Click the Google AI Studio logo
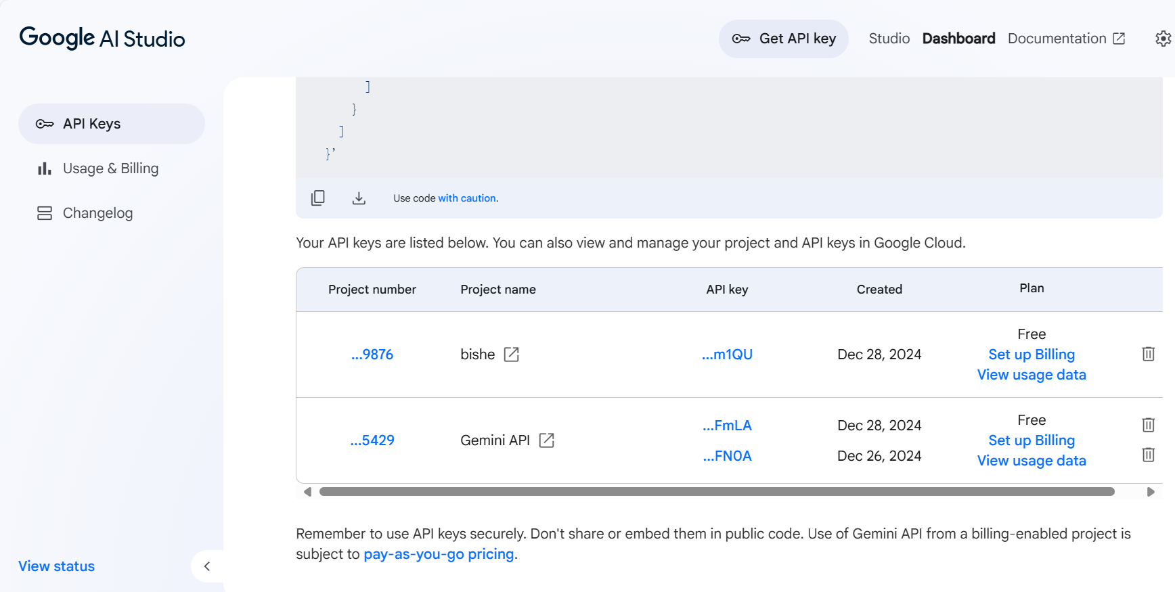 [102, 39]
